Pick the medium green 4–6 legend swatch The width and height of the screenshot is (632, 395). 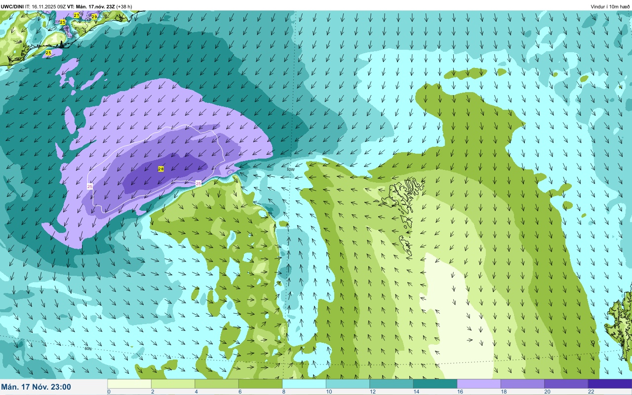coord(217,384)
